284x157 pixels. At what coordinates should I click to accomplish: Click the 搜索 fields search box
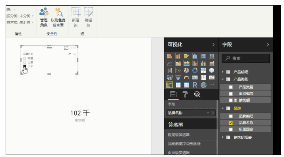[246, 58]
